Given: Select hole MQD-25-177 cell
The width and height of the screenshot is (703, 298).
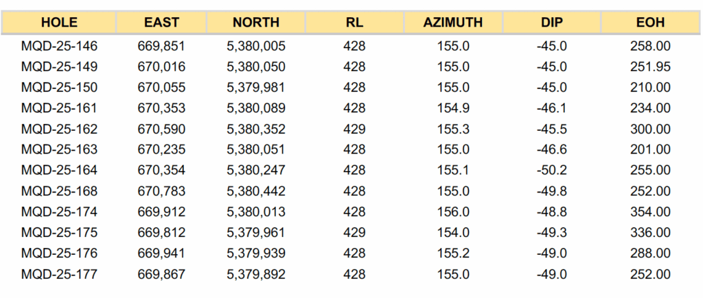Looking at the screenshot, I should pyautogui.click(x=59, y=274).
